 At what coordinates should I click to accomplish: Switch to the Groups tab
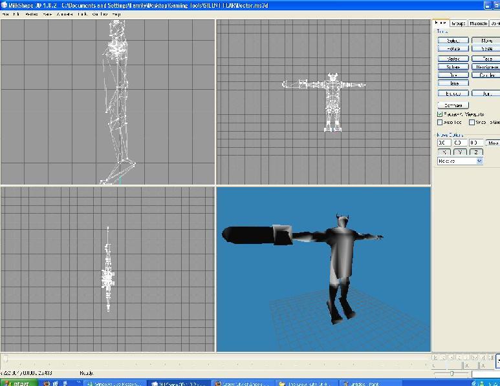click(x=458, y=23)
